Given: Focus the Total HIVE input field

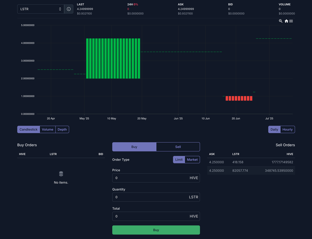Looking at the screenshot, I should point(156,216).
